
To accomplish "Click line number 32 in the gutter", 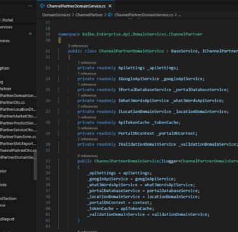I will (x=48, y=161).
